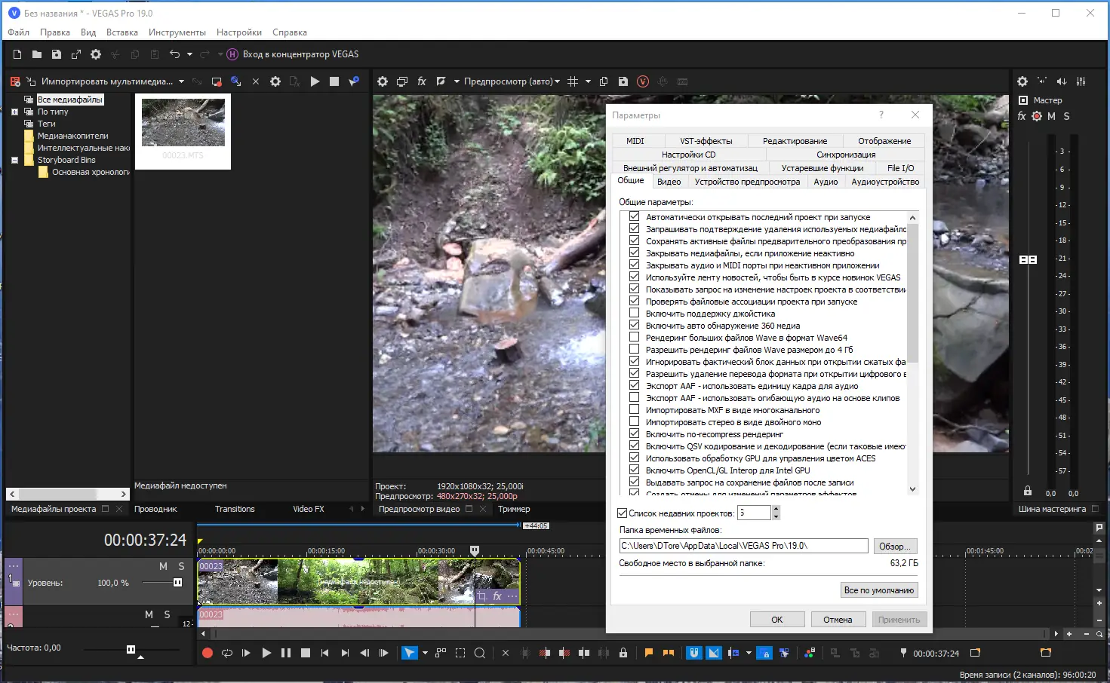Play the timeline from the transport bar
The width and height of the screenshot is (1110, 683).
point(266,653)
